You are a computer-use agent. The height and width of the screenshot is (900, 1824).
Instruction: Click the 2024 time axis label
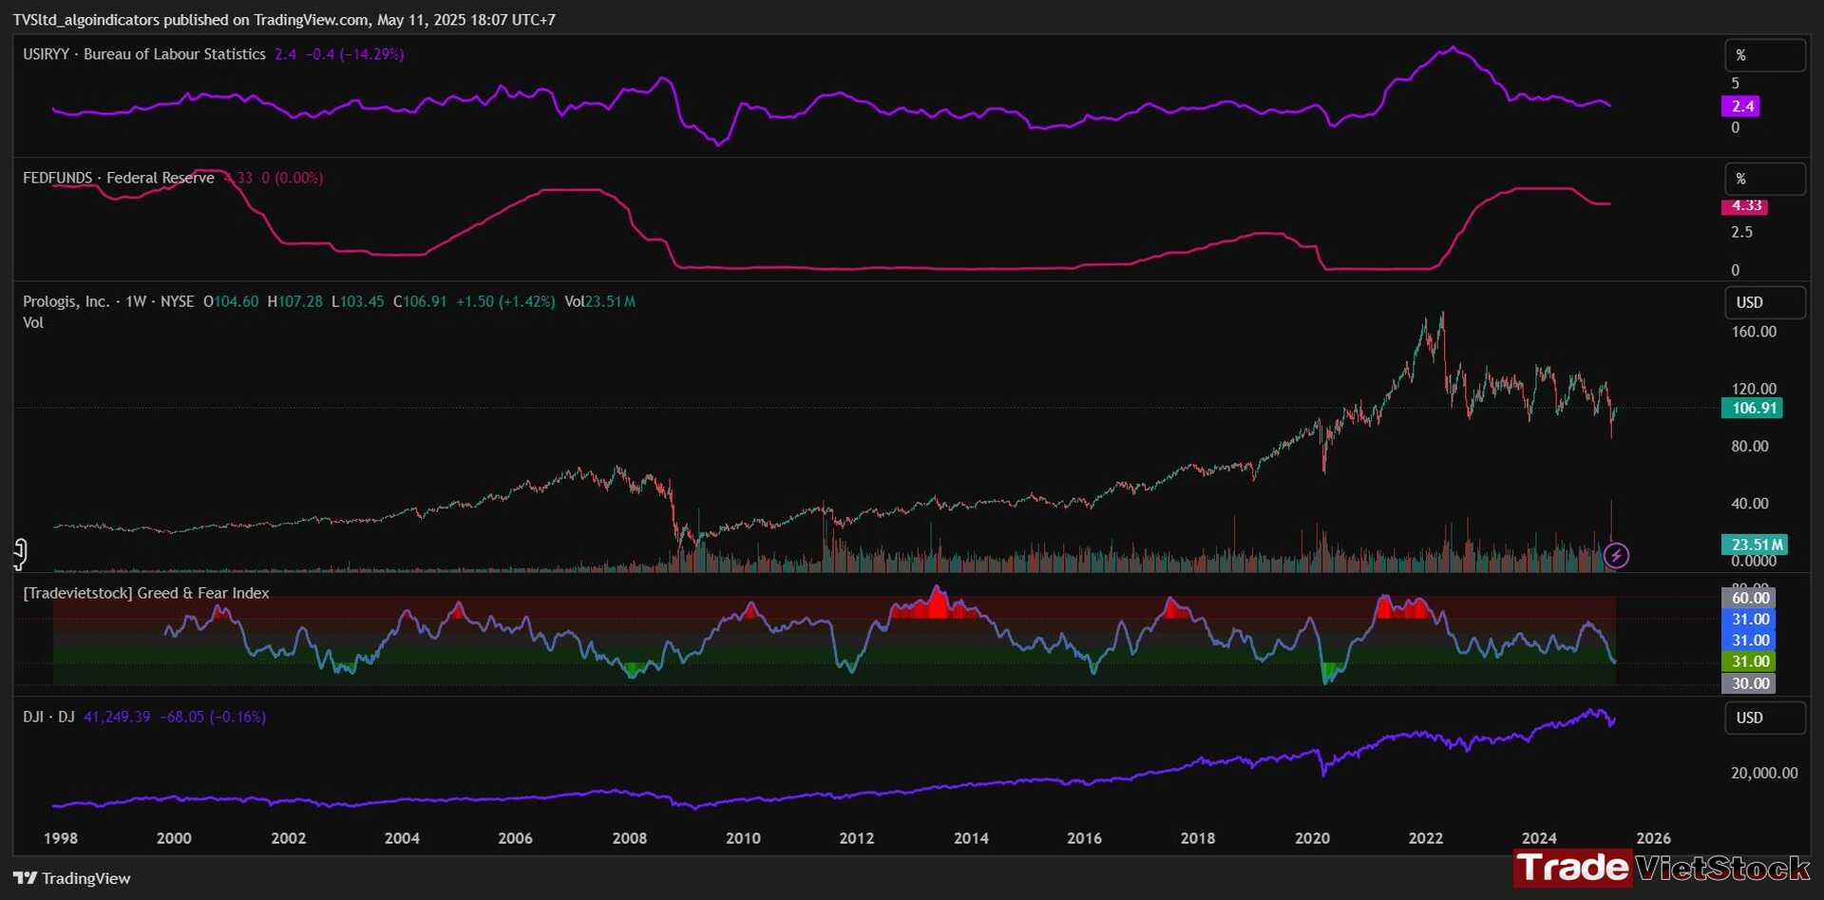point(1539,838)
